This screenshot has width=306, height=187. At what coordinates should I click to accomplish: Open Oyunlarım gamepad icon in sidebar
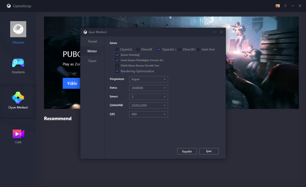18,63
